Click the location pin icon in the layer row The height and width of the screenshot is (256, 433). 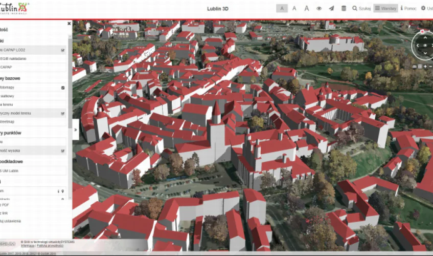(63, 191)
